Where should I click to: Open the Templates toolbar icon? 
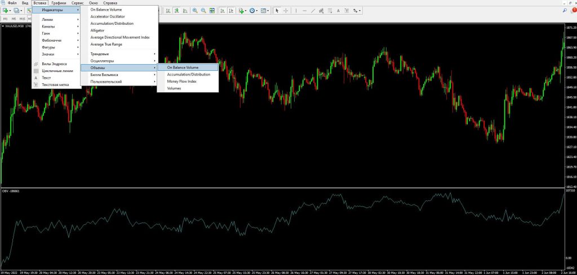(x=265, y=11)
